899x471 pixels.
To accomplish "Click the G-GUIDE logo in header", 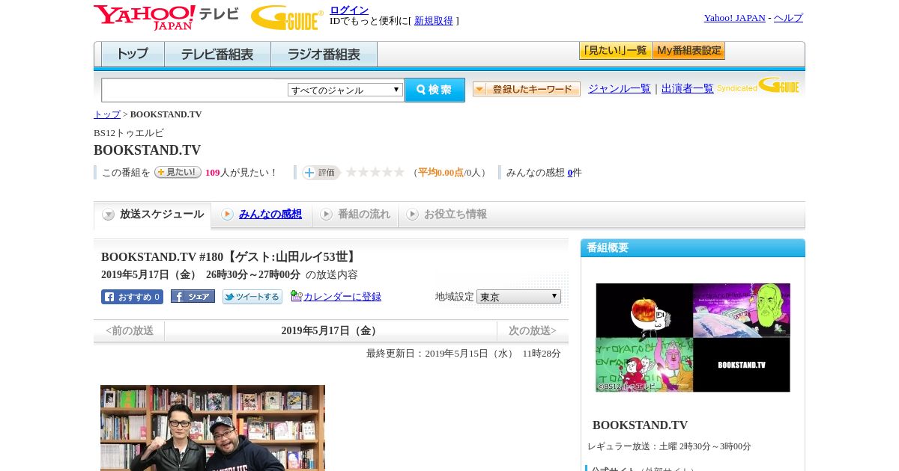I will (287, 17).
